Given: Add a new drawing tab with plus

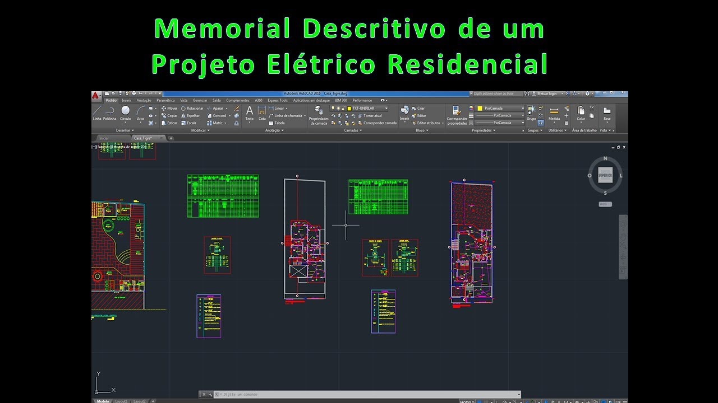Looking at the screenshot, I should [171, 138].
